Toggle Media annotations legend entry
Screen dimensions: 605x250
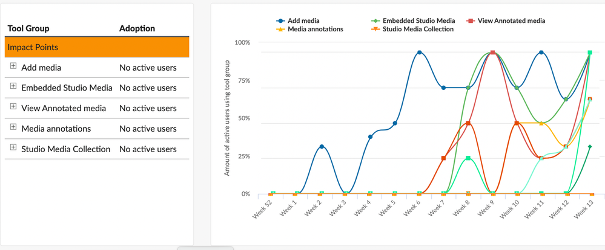(310, 29)
